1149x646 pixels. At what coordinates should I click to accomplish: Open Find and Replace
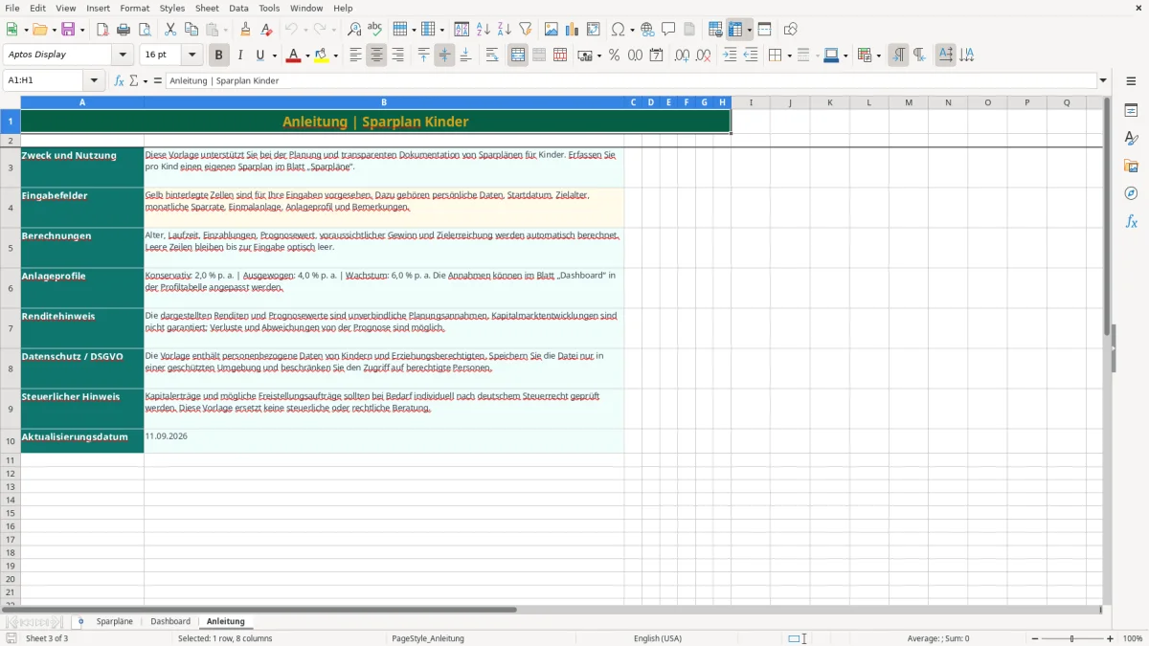coord(354,30)
